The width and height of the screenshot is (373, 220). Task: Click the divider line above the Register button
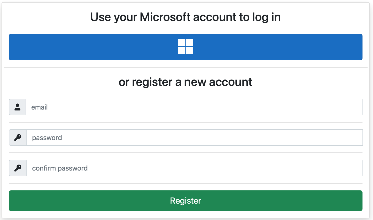click(186, 183)
